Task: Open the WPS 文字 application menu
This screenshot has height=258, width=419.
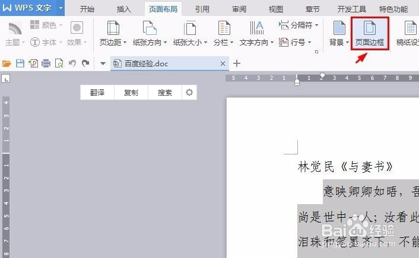Action: tap(27, 8)
